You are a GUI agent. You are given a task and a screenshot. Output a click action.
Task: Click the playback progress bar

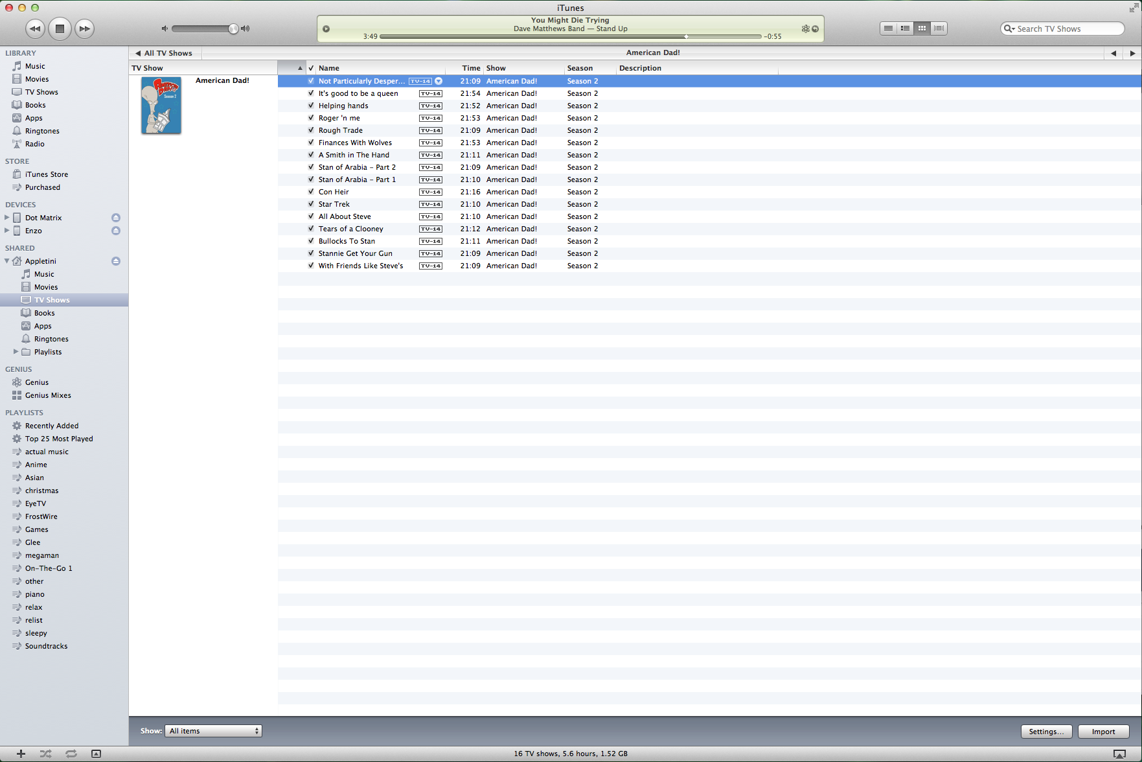click(571, 36)
